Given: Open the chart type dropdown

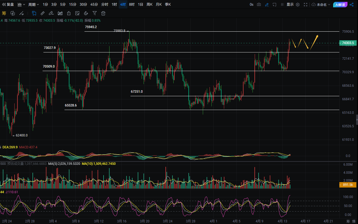Looking at the screenshot, I should 21,5.
